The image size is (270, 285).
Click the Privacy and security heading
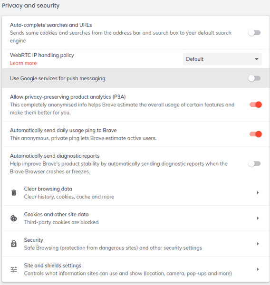(31, 6)
